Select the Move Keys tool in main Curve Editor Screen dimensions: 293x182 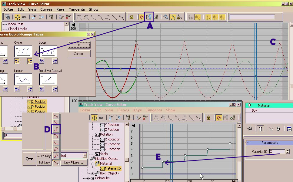point(17,17)
